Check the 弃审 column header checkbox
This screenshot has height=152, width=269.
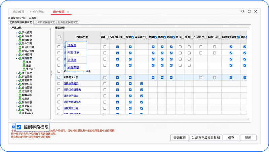pyautogui.click(x=192, y=37)
